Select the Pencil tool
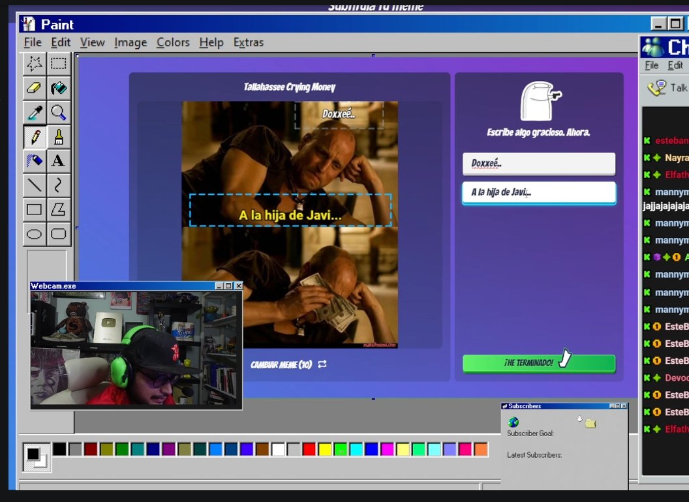This screenshot has height=502, width=689. [35, 137]
